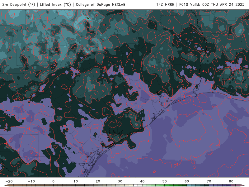
Task: Click the 30 label on the color scale
Action: click(x=120, y=181)
